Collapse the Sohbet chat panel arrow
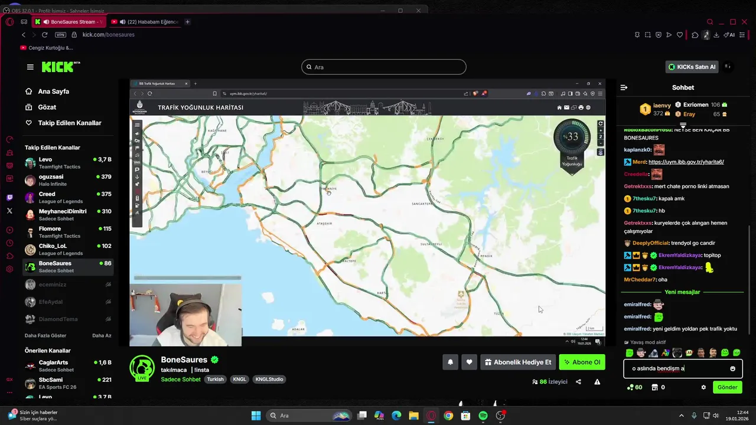 624,87
